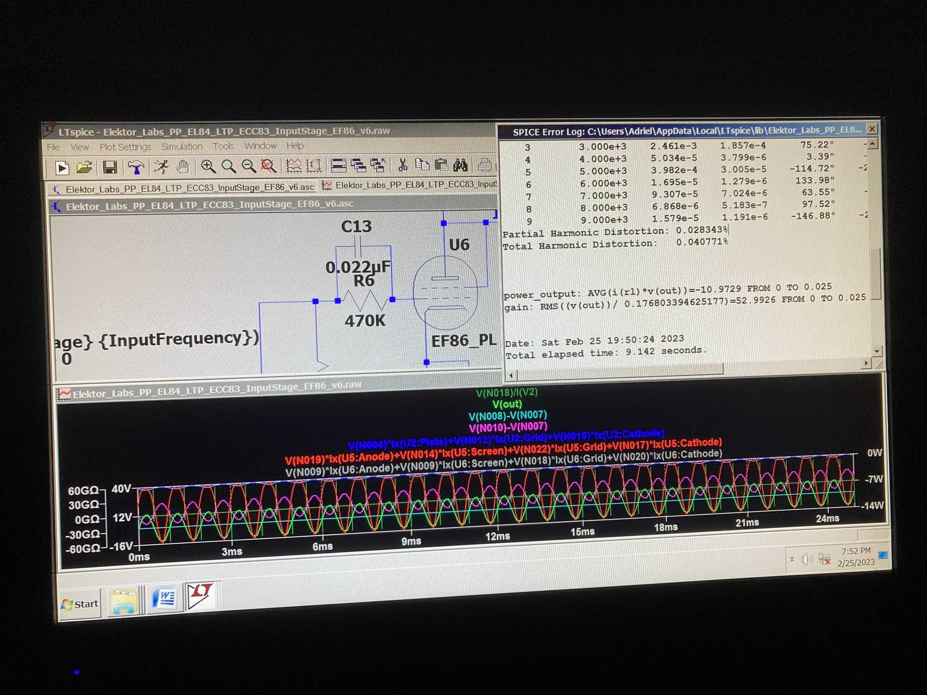Viewport: 927px width, 695px height.
Task: Click the -14W power axis label
Action: click(872, 505)
